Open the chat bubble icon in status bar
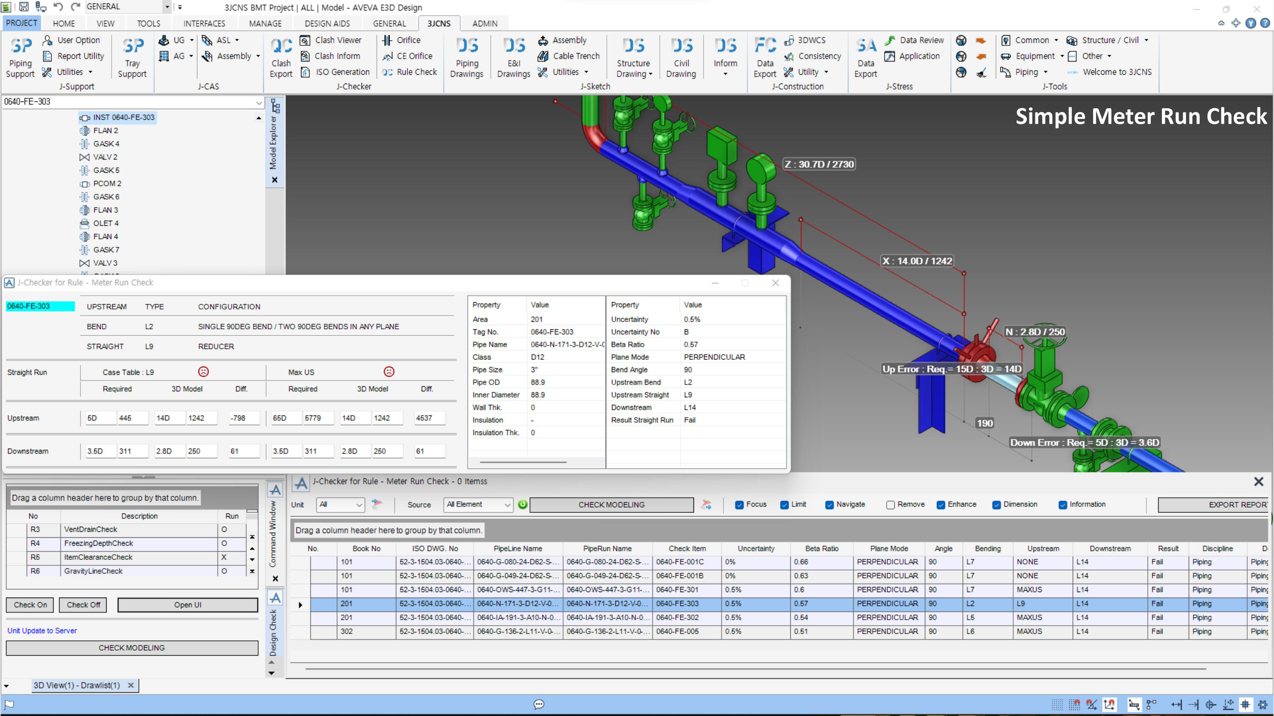This screenshot has width=1274, height=716. coord(538,704)
